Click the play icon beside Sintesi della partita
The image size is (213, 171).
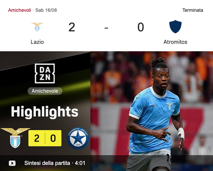click(x=12, y=163)
